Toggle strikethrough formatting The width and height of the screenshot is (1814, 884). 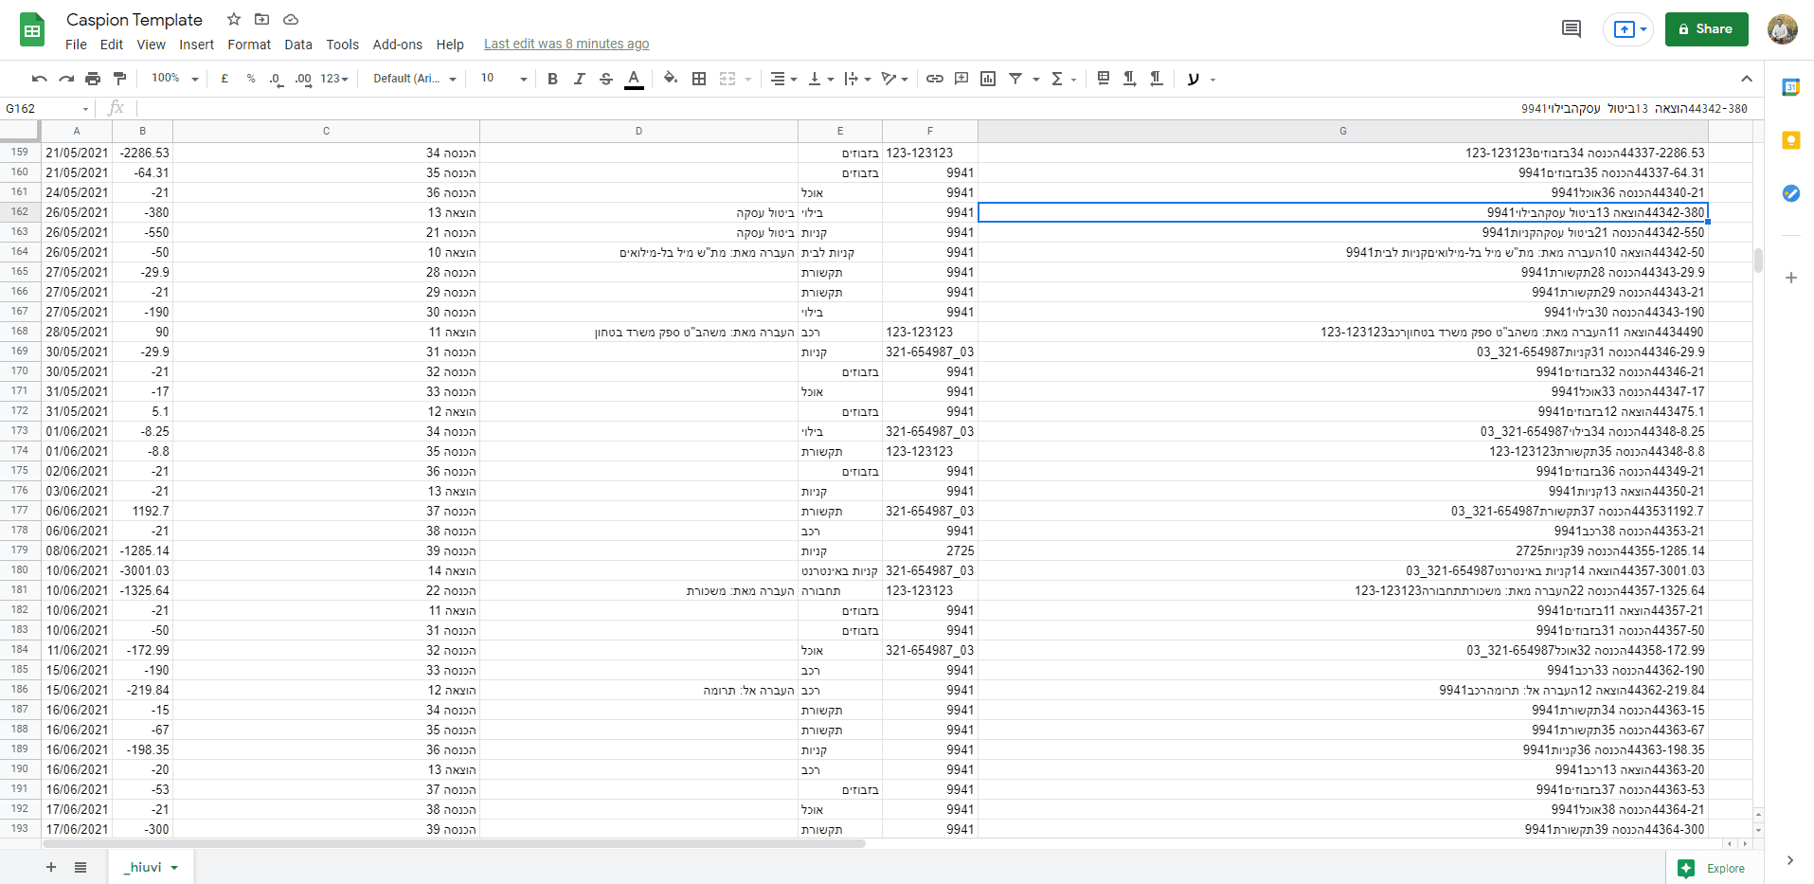tap(606, 79)
